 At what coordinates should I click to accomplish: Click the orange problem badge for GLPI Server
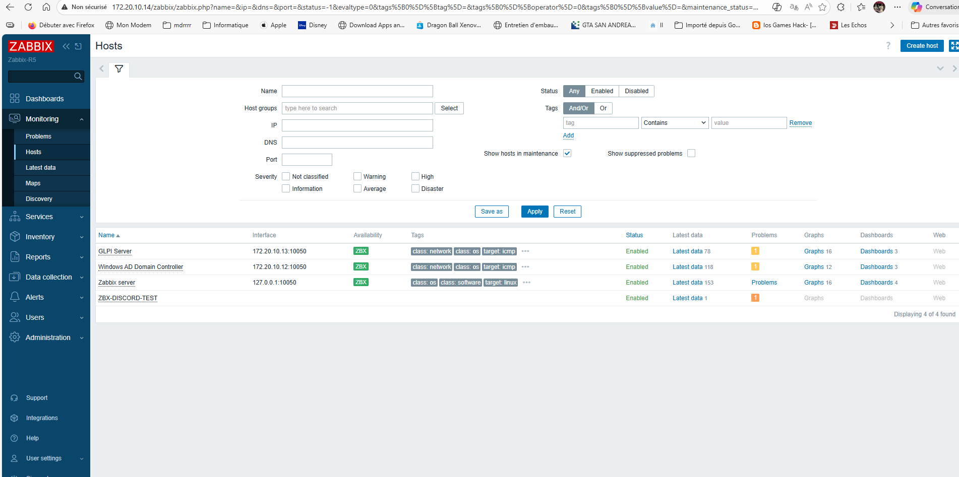tap(755, 251)
